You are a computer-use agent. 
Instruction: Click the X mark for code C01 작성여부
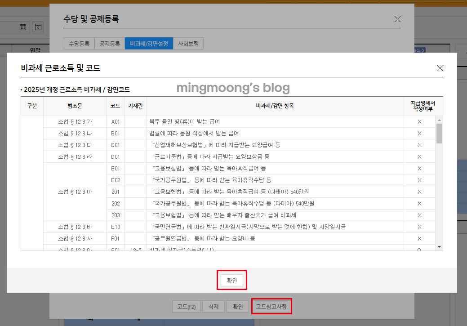point(419,145)
